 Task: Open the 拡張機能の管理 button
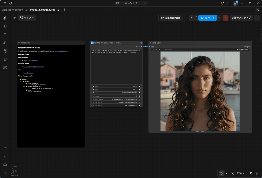coord(171,18)
